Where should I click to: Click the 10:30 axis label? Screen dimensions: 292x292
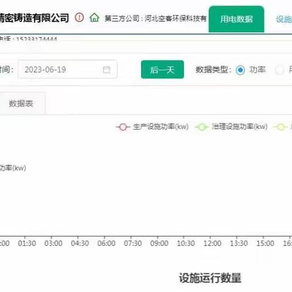[x=186, y=243]
